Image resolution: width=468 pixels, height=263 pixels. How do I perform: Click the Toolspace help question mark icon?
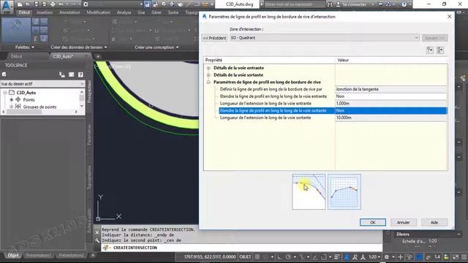pos(80,75)
